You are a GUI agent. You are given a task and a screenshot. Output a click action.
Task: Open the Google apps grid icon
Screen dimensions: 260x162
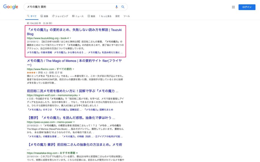(x=233, y=7)
